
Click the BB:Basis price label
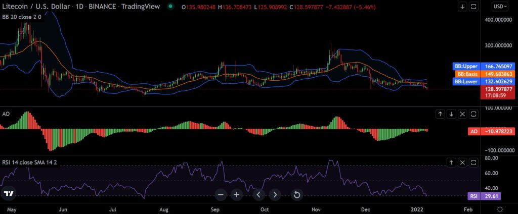click(x=484, y=74)
